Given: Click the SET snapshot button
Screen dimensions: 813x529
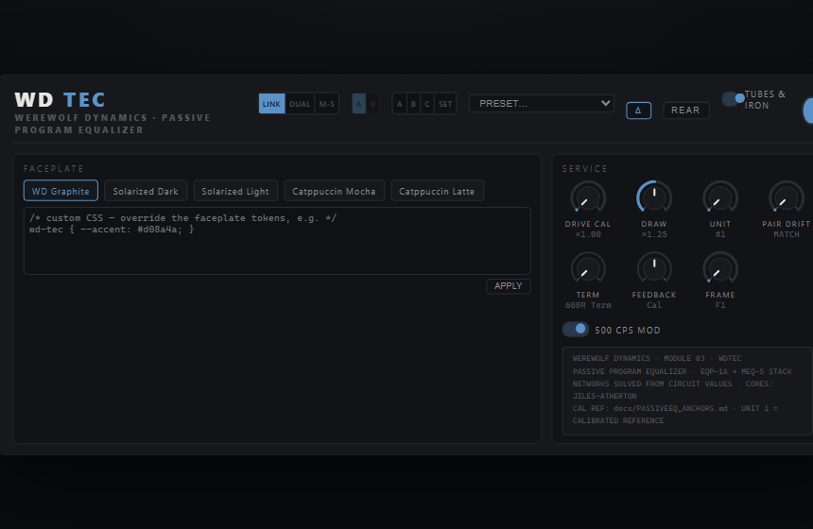Looking at the screenshot, I should tap(445, 104).
